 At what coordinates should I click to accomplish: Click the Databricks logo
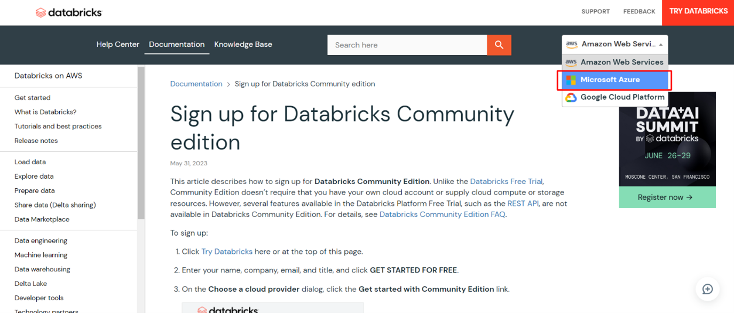tap(68, 12)
